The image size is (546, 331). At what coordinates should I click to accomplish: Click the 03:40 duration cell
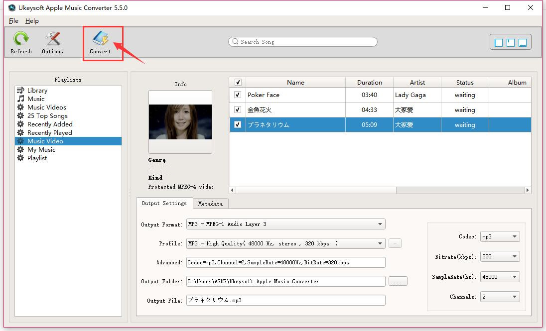[370, 95]
